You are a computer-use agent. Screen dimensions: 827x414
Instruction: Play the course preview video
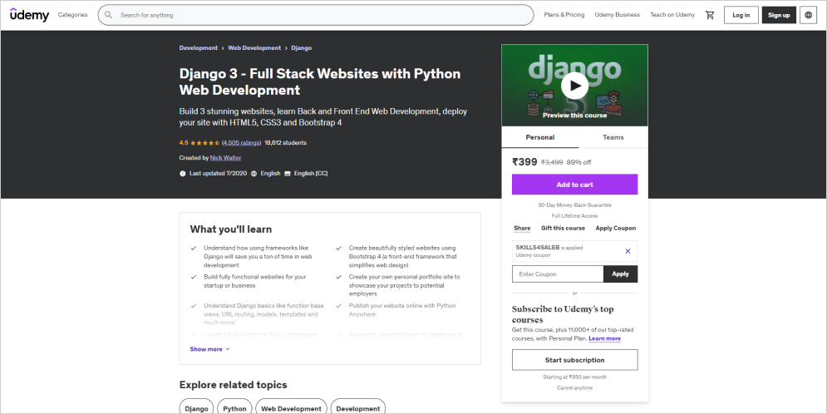[x=574, y=85]
